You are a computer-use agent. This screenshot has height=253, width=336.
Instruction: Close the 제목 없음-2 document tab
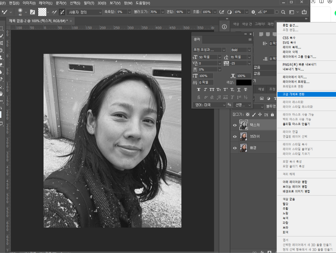click(71, 21)
